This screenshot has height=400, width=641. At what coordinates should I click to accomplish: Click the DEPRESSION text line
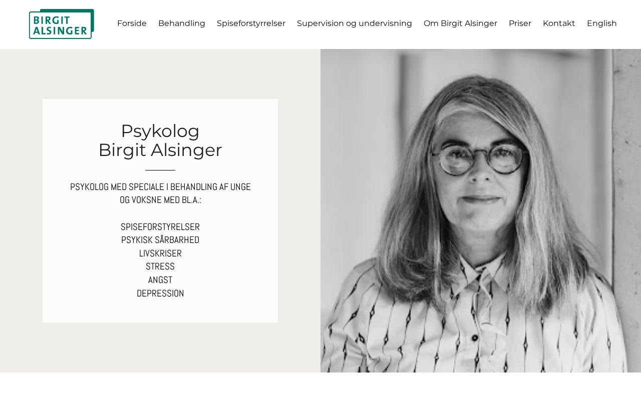(x=160, y=293)
